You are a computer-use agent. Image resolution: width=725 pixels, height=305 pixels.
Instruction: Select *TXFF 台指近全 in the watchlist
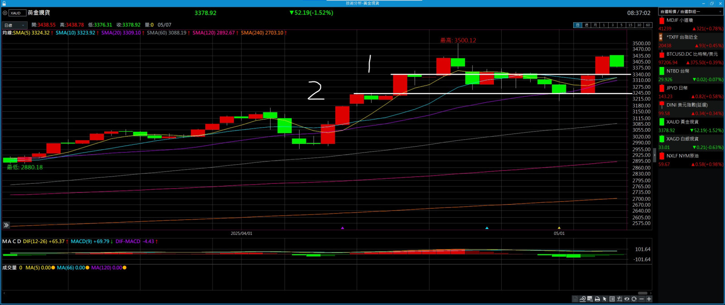coord(691,41)
